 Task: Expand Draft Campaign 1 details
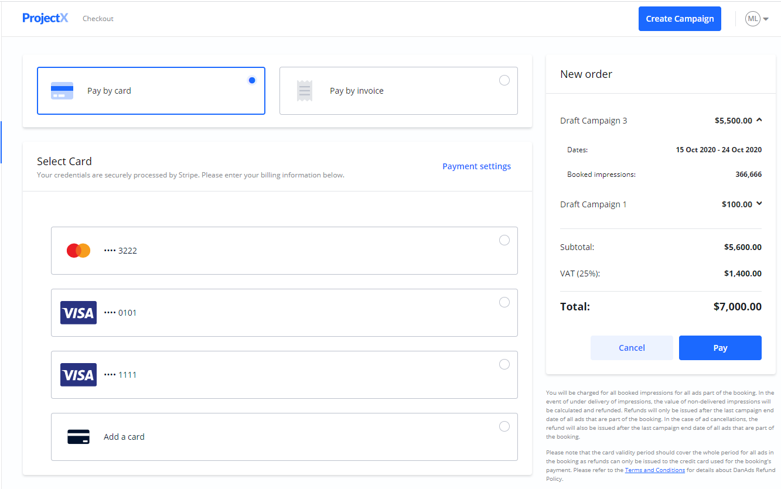coord(759,204)
